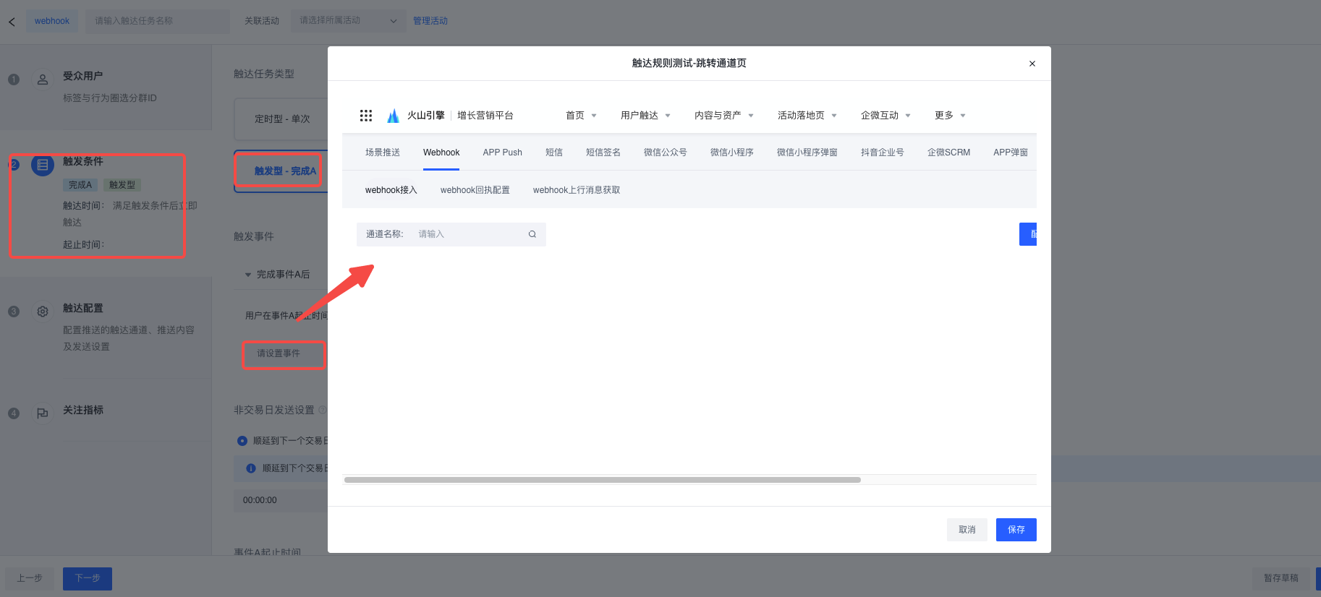The image size is (1321, 597).
Task: Switch to the 微信小程序弹窗 tab
Action: pos(807,153)
